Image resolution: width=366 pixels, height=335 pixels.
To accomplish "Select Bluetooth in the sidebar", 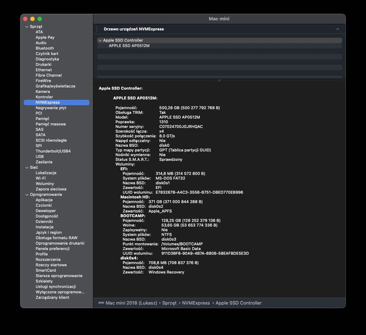I will tap(44, 48).
